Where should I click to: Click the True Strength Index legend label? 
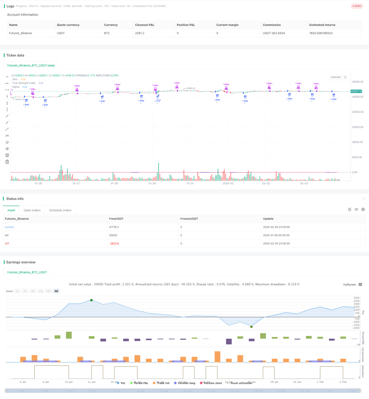24,83
